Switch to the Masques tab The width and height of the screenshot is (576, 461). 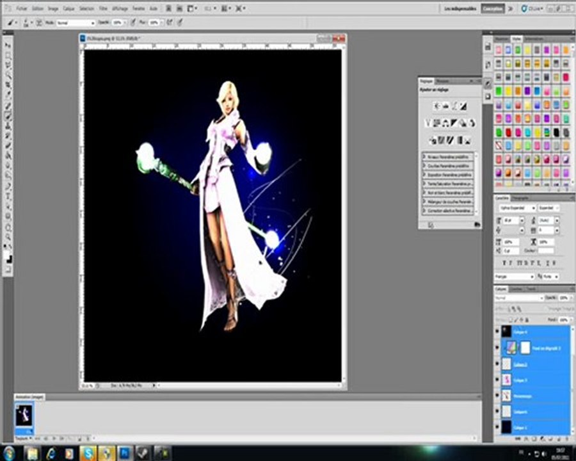(442, 81)
